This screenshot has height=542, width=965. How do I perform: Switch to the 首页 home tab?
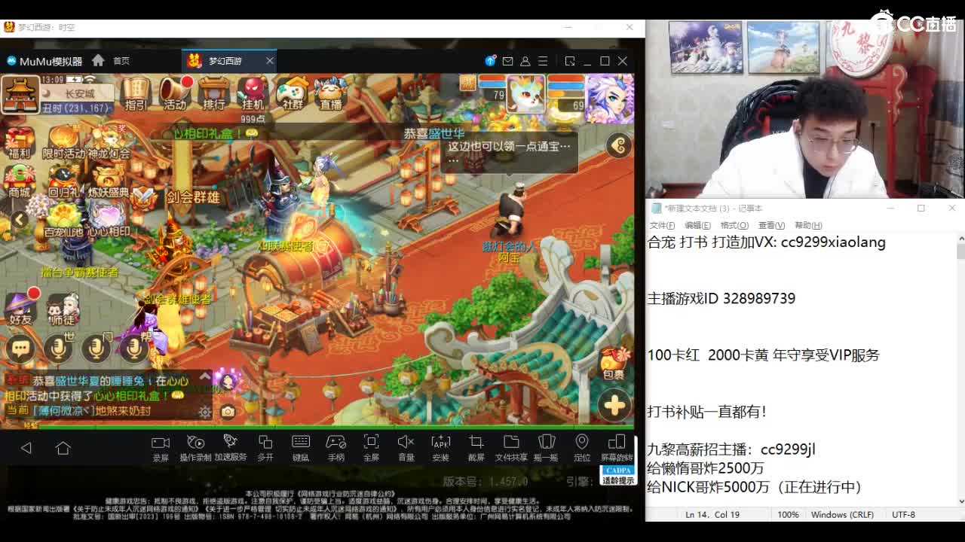pos(112,61)
